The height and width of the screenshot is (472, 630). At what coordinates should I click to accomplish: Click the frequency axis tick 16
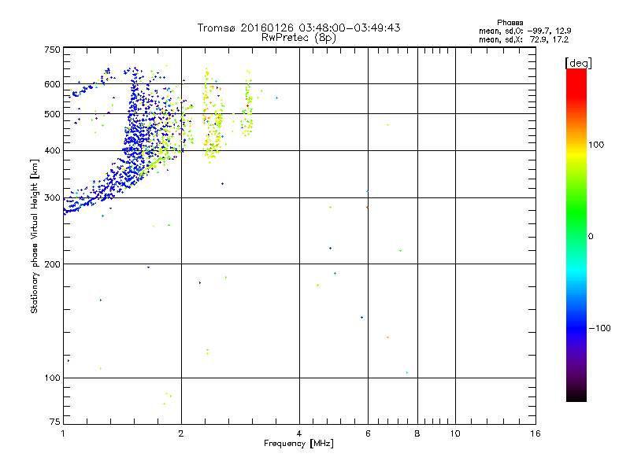tap(535, 433)
